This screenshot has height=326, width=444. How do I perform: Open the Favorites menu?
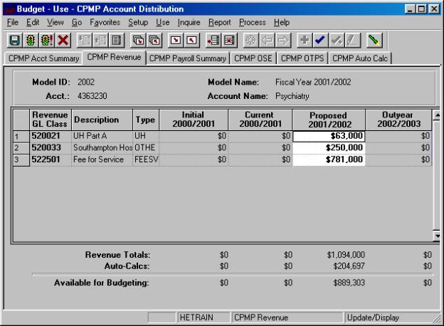tap(105, 22)
